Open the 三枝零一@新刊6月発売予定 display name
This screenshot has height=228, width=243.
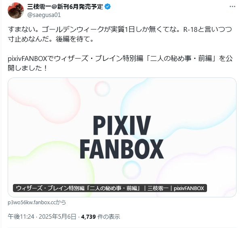(x=65, y=6)
